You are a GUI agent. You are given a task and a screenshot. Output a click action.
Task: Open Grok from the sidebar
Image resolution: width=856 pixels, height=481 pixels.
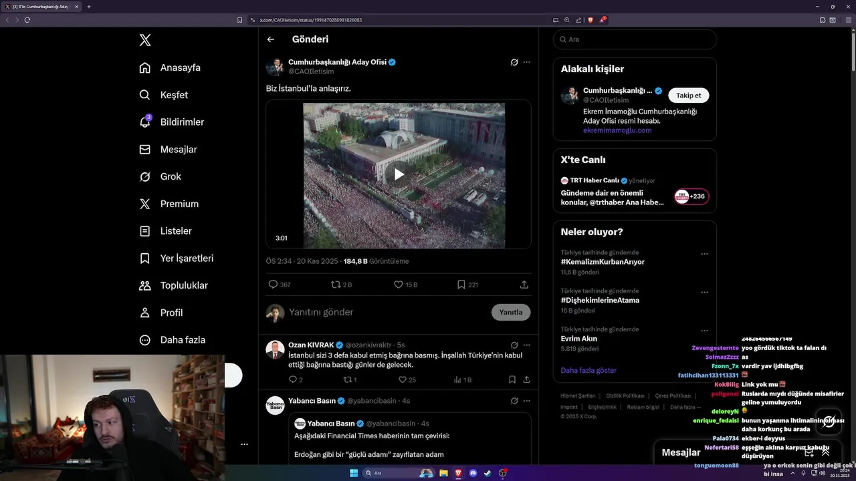coord(160,176)
